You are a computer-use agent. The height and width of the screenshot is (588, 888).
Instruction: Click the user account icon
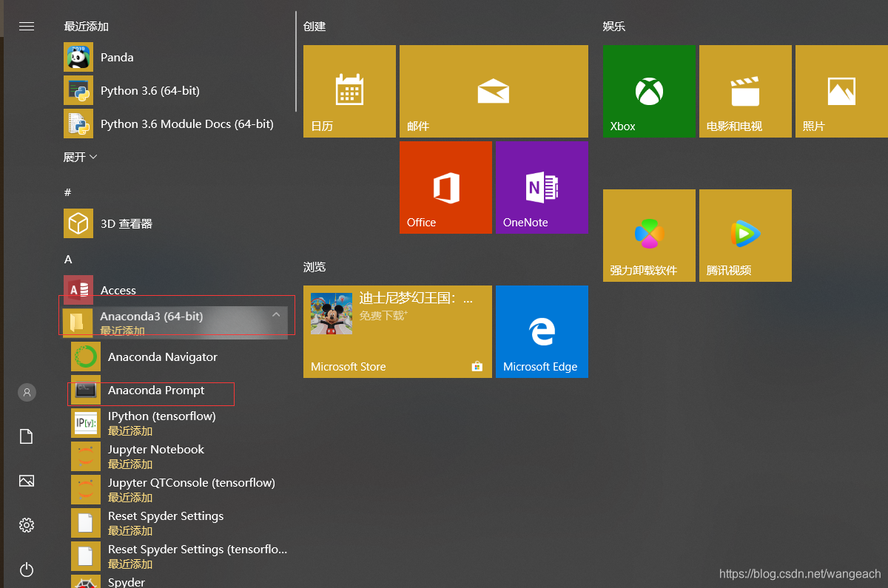[27, 392]
